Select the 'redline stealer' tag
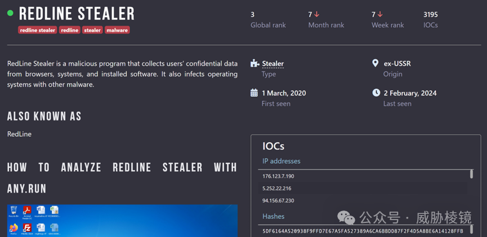 [x=38, y=30]
